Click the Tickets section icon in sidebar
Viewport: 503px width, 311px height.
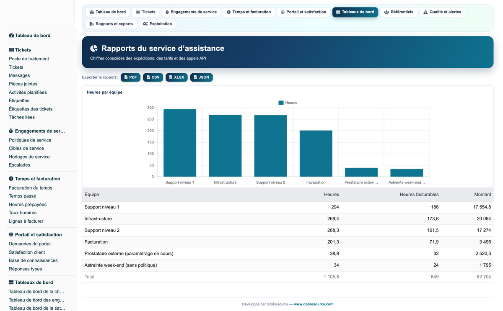pyautogui.click(x=11, y=50)
